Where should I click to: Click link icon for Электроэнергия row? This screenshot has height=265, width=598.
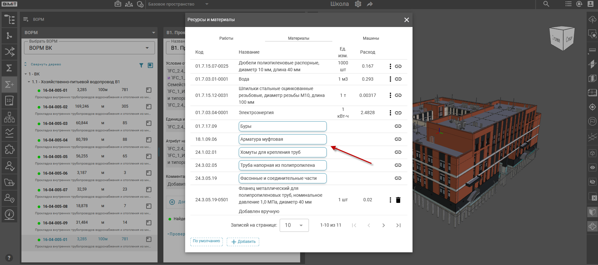(x=398, y=113)
